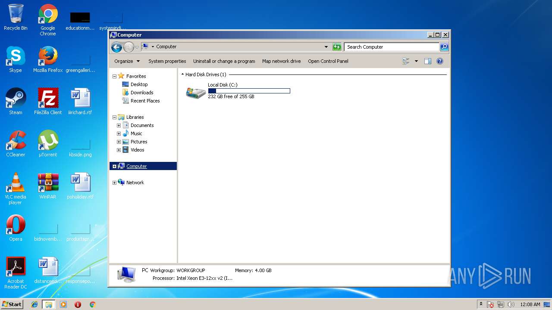Select the FileZilla Client desktop shortcut
552x310 pixels.
(x=48, y=102)
